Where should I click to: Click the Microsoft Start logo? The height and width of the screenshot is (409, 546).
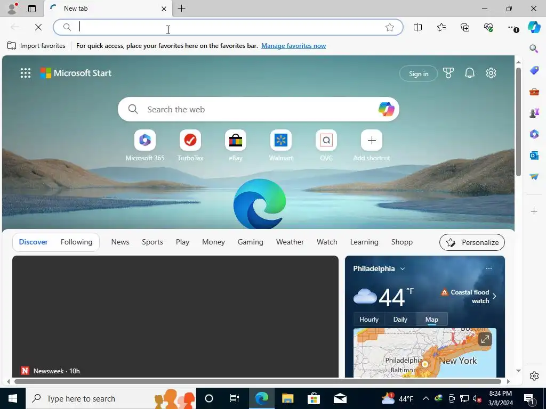[76, 73]
